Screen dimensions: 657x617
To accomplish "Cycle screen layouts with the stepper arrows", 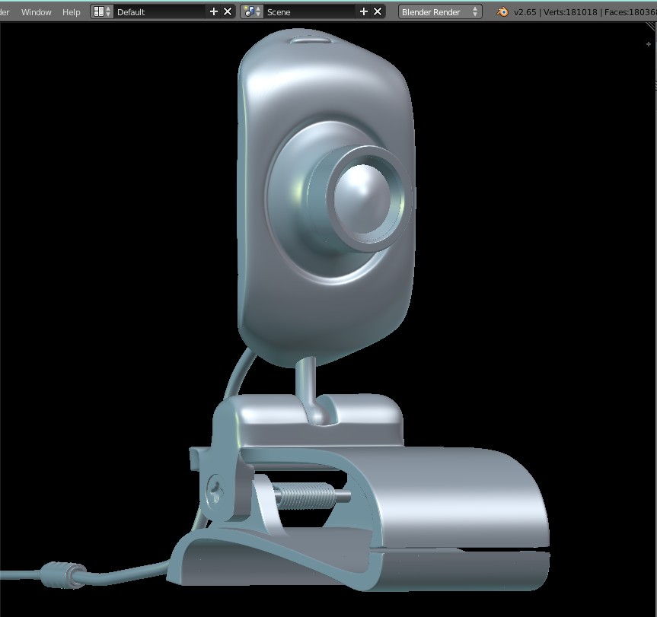I will pyautogui.click(x=109, y=11).
